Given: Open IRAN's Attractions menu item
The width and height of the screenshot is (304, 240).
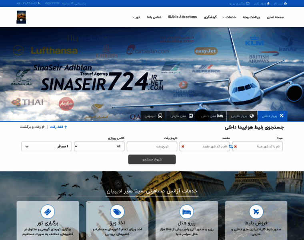Looking at the screenshot, I should click(x=182, y=17).
